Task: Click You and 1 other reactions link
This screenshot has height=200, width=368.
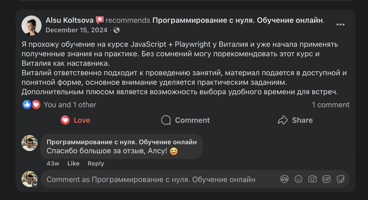Action: pyautogui.click(x=70, y=104)
